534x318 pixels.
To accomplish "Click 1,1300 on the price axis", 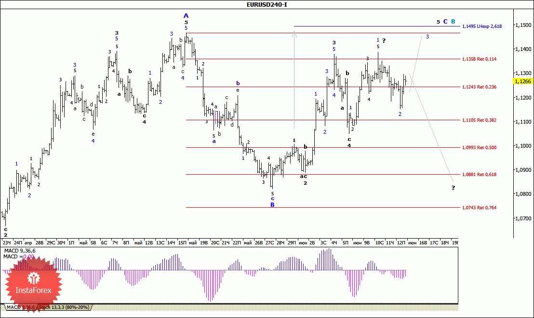I will click(523, 73).
